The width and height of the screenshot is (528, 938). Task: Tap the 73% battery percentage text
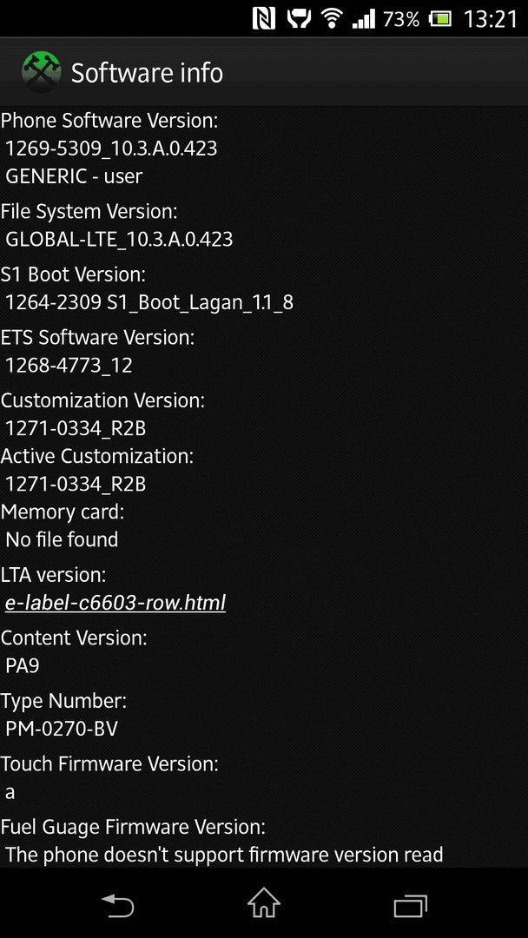(401, 19)
